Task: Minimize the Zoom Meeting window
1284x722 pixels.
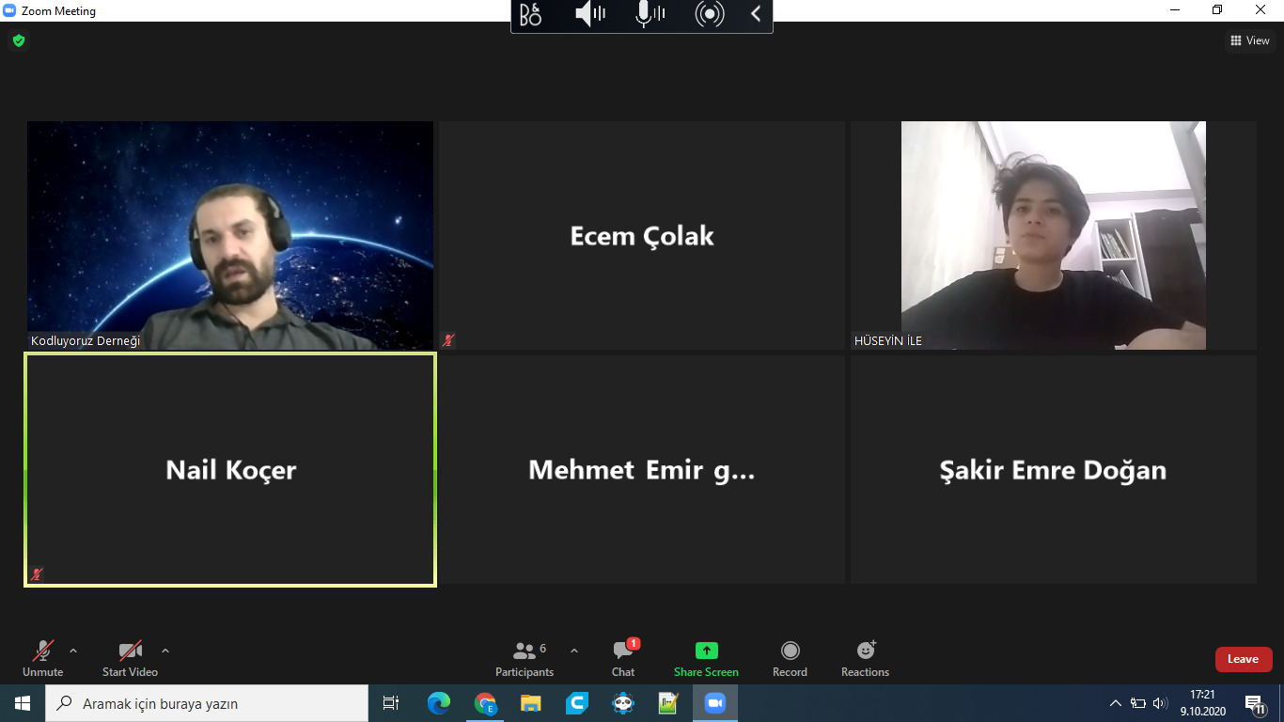Action: point(1175,10)
